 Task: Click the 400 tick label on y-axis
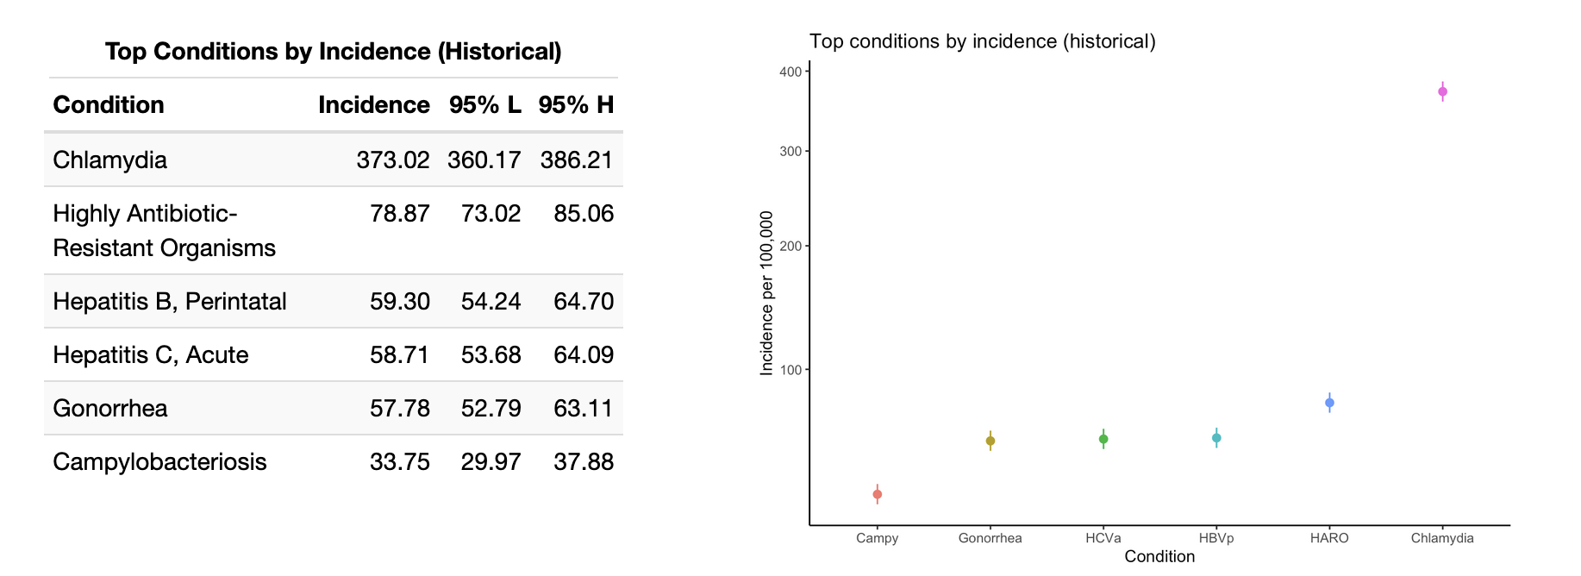click(790, 72)
